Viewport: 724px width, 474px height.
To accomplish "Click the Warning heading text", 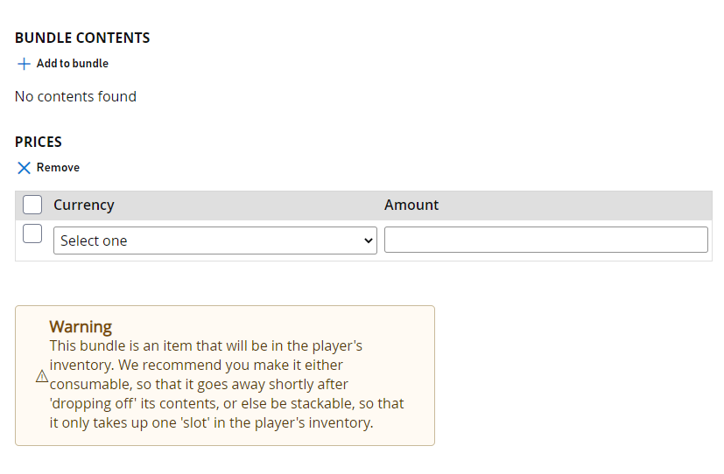I will 81,326.
